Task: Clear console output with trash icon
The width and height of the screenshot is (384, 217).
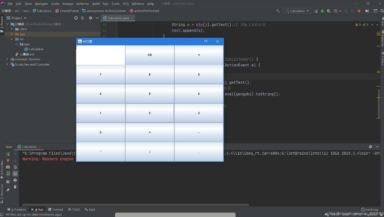Action: click(x=15, y=187)
